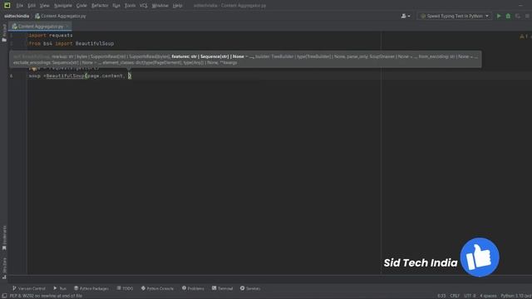Image resolution: width=532 pixels, height=299 pixels.
Task: Close the Content Aggregator.py editor tab
Action: click(x=67, y=26)
